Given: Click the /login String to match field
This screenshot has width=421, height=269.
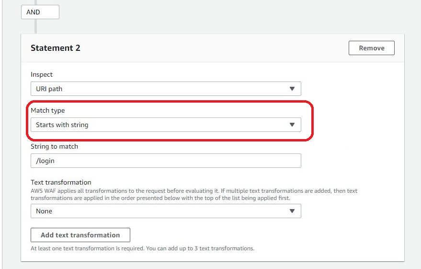Looking at the screenshot, I should point(165,161).
